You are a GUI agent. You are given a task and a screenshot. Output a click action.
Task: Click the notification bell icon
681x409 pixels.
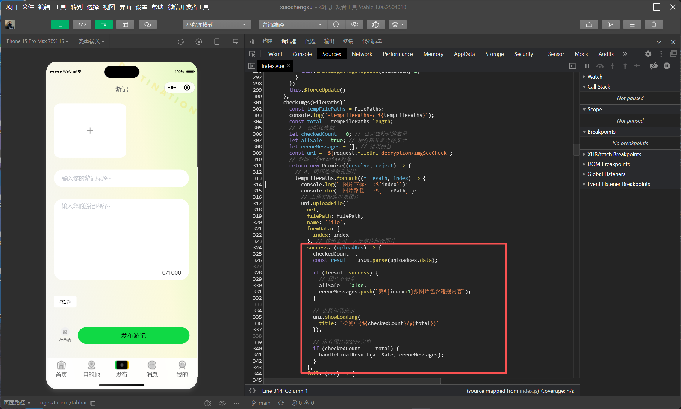click(x=654, y=24)
